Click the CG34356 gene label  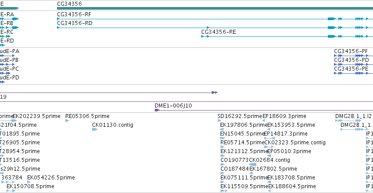(69, 4)
